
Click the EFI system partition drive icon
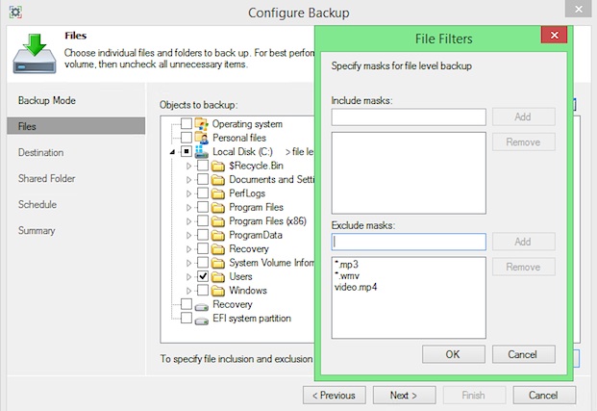(201, 319)
